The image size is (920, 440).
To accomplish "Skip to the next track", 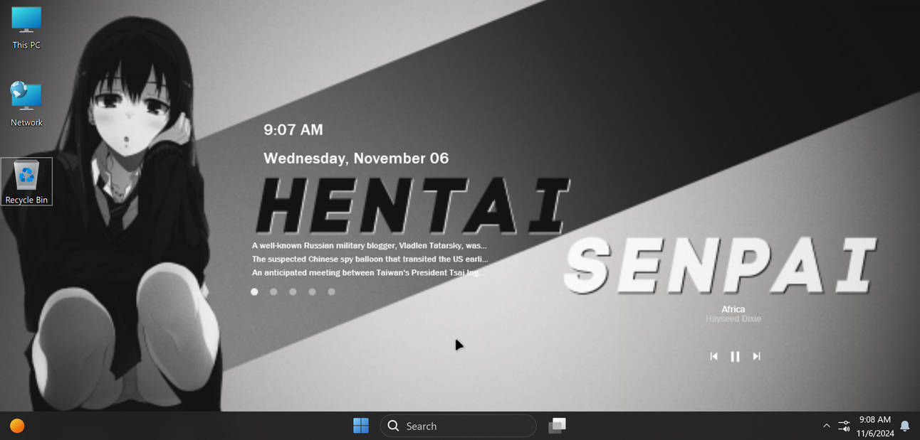I will [x=756, y=356].
